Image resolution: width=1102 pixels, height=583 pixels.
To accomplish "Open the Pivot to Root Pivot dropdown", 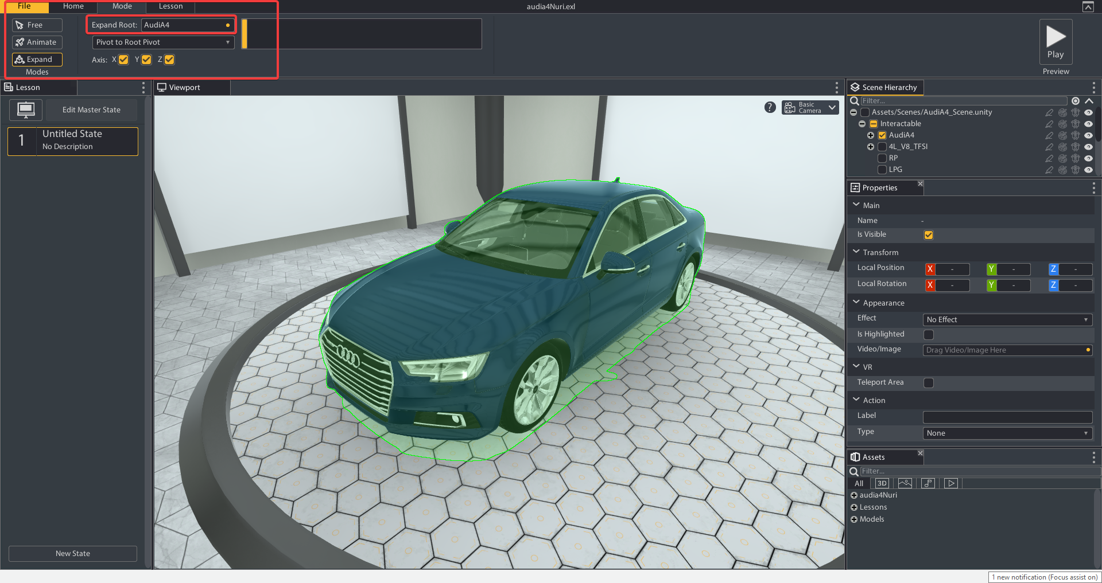I will pyautogui.click(x=163, y=42).
